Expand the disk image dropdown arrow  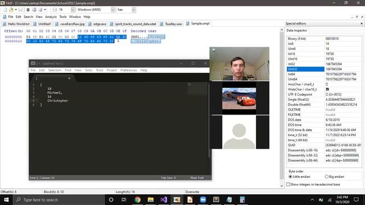(45, 10)
